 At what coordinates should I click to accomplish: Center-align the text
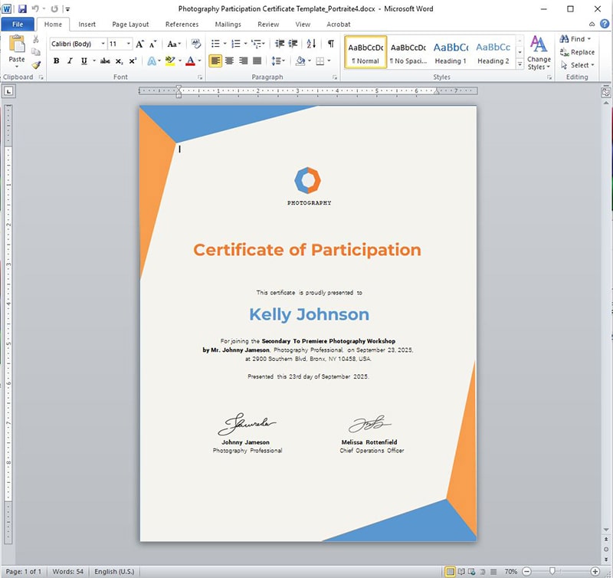(229, 61)
